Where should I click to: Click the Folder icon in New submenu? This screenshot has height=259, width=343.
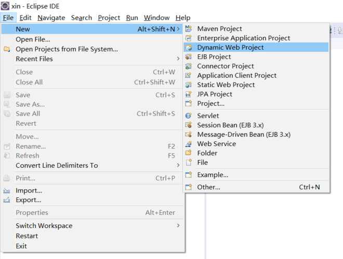pyautogui.click(x=188, y=153)
